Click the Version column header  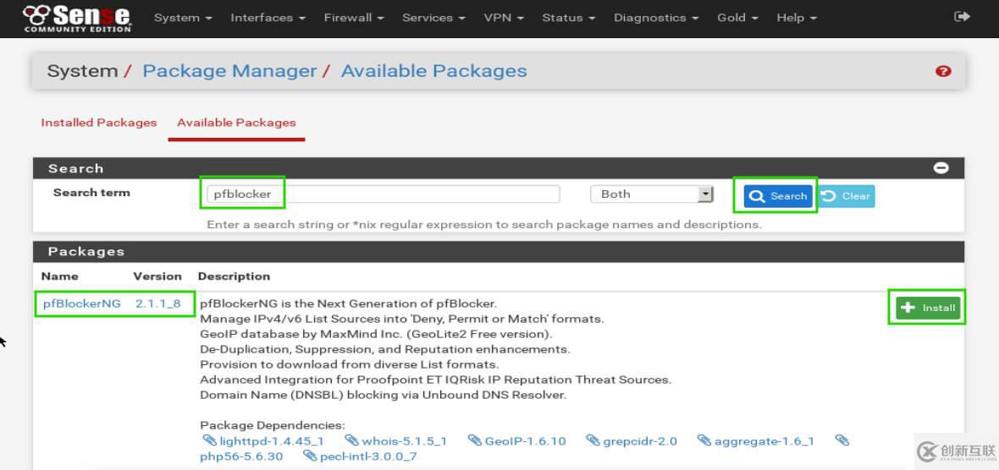[157, 276]
